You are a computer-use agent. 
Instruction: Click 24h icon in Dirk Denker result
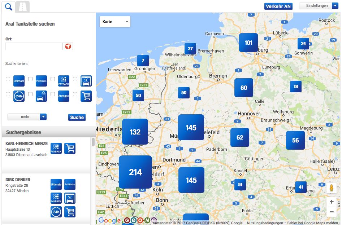tap(56, 212)
